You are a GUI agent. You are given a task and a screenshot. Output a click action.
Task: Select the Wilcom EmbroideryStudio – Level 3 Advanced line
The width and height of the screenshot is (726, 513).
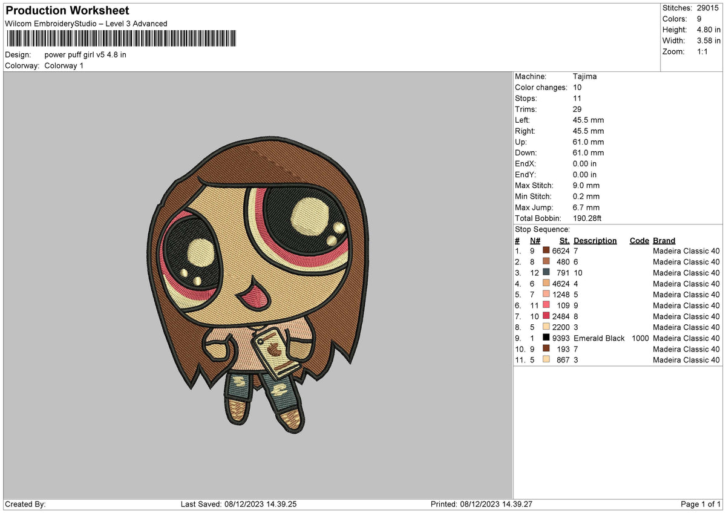tap(86, 24)
